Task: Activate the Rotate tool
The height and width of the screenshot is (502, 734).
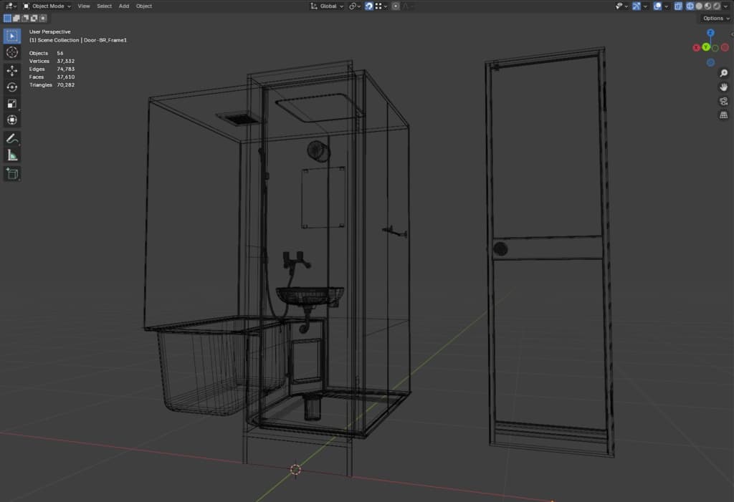Action: (x=12, y=87)
